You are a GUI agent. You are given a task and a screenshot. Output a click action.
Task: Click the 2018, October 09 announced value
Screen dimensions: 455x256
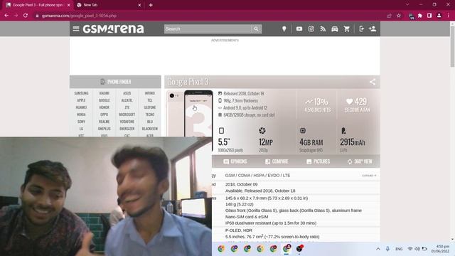point(242,184)
